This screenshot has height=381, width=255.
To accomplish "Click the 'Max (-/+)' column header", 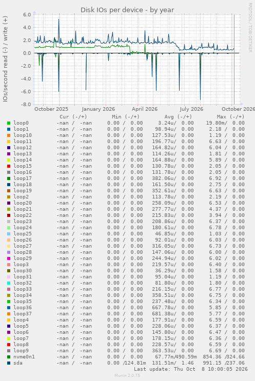I will click(231, 117).
